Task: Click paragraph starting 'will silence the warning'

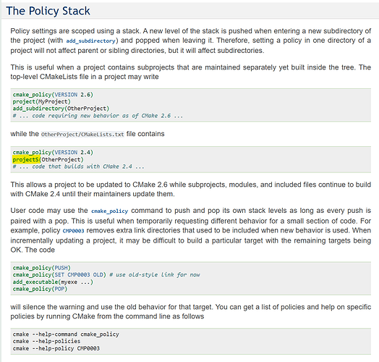Action: 190,311
